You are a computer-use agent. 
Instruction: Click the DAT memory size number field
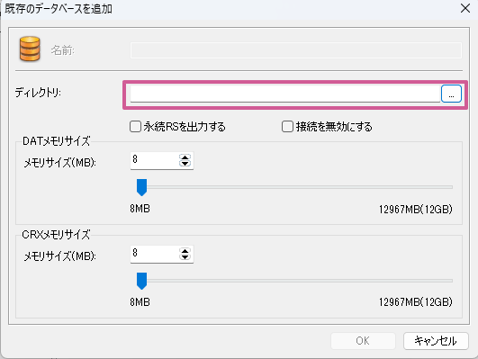click(155, 160)
